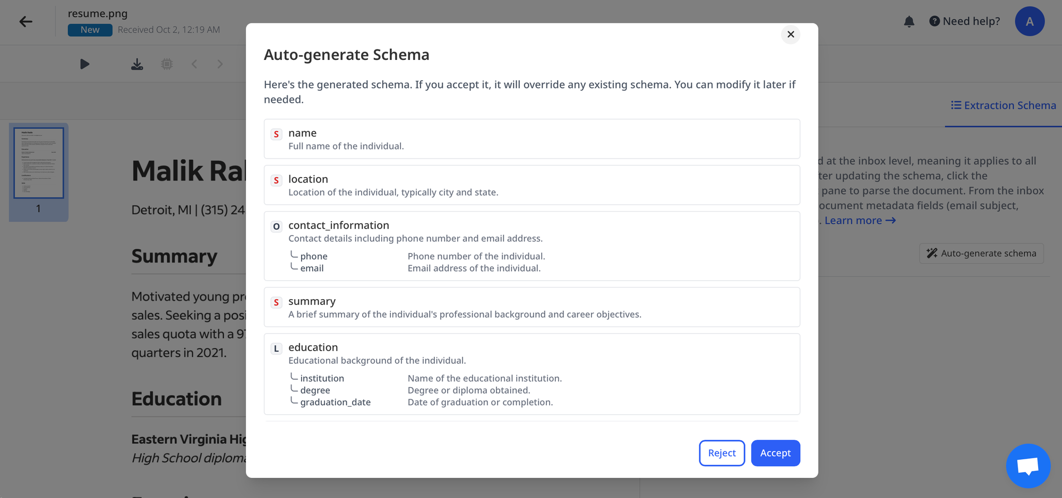This screenshot has width=1062, height=498.
Task: Click the name schema field row
Action: click(x=532, y=139)
